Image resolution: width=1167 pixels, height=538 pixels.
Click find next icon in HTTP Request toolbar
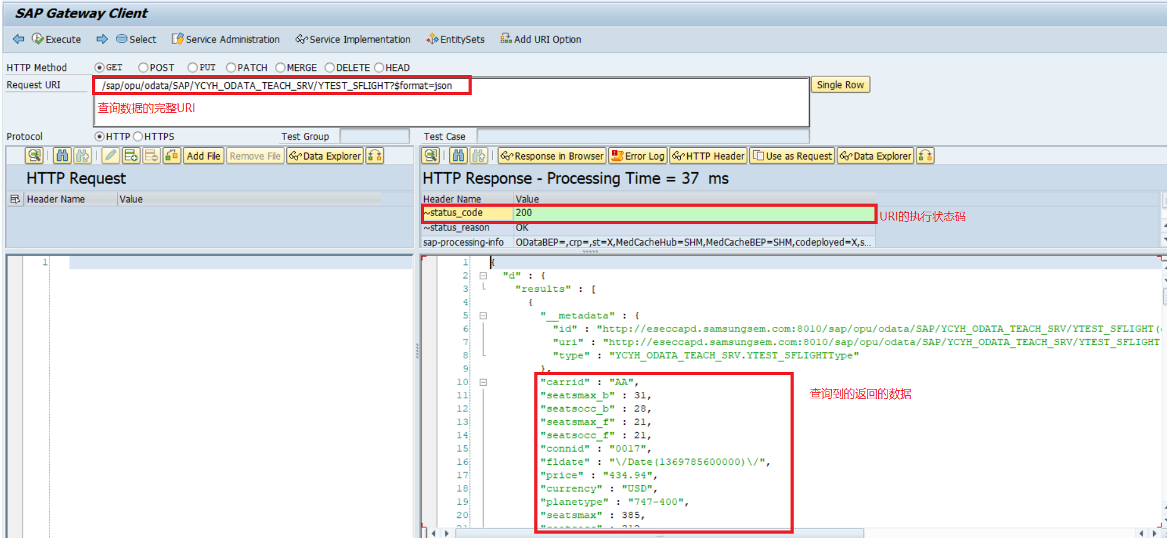83,156
